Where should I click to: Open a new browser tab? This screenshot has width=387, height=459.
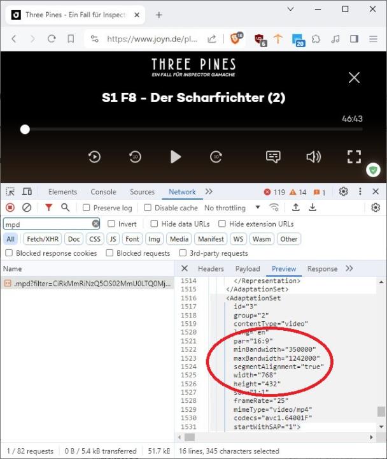[158, 15]
